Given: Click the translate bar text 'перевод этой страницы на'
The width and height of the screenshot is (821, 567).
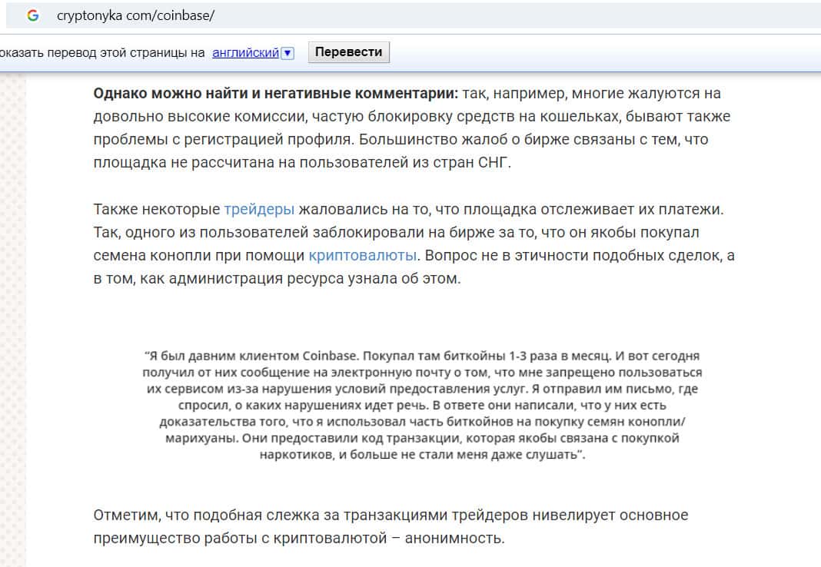Looking at the screenshot, I should [125, 53].
